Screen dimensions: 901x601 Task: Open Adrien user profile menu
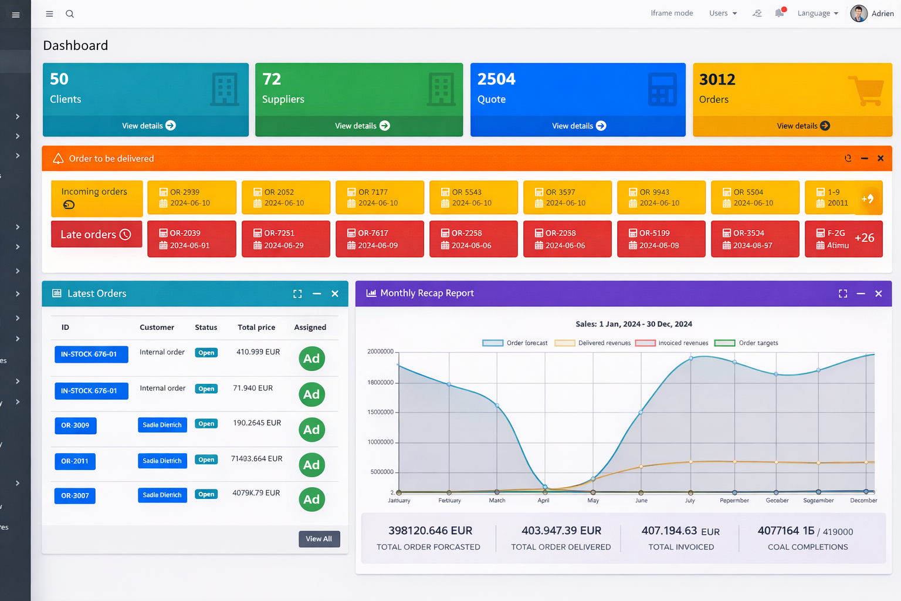[872, 13]
